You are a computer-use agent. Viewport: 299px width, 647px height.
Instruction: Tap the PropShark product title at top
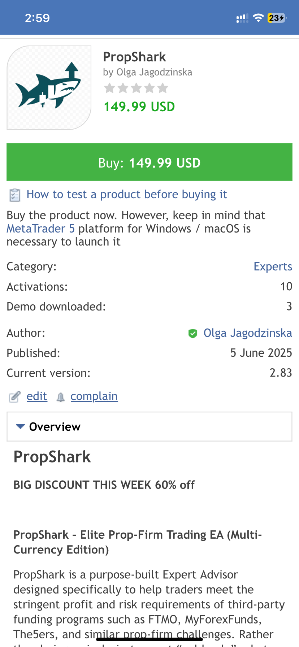[134, 57]
